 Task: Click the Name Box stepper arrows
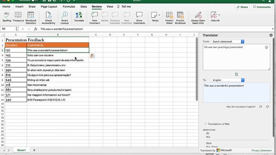click(x=16, y=29)
